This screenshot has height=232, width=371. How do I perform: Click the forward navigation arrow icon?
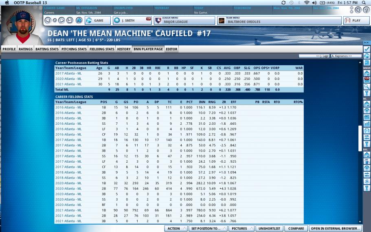coord(62,20)
